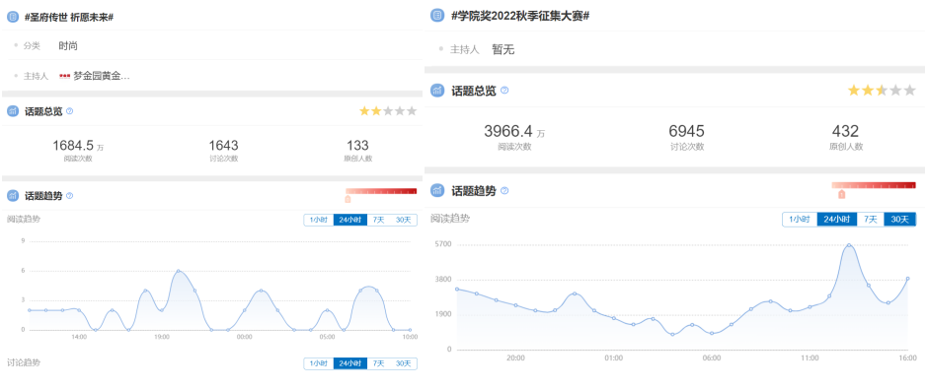Click the 暂无 host value
The image size is (927, 390).
503,50
